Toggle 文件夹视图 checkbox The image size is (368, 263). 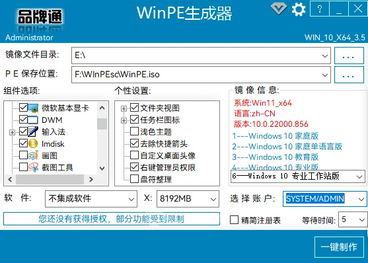click(x=134, y=108)
